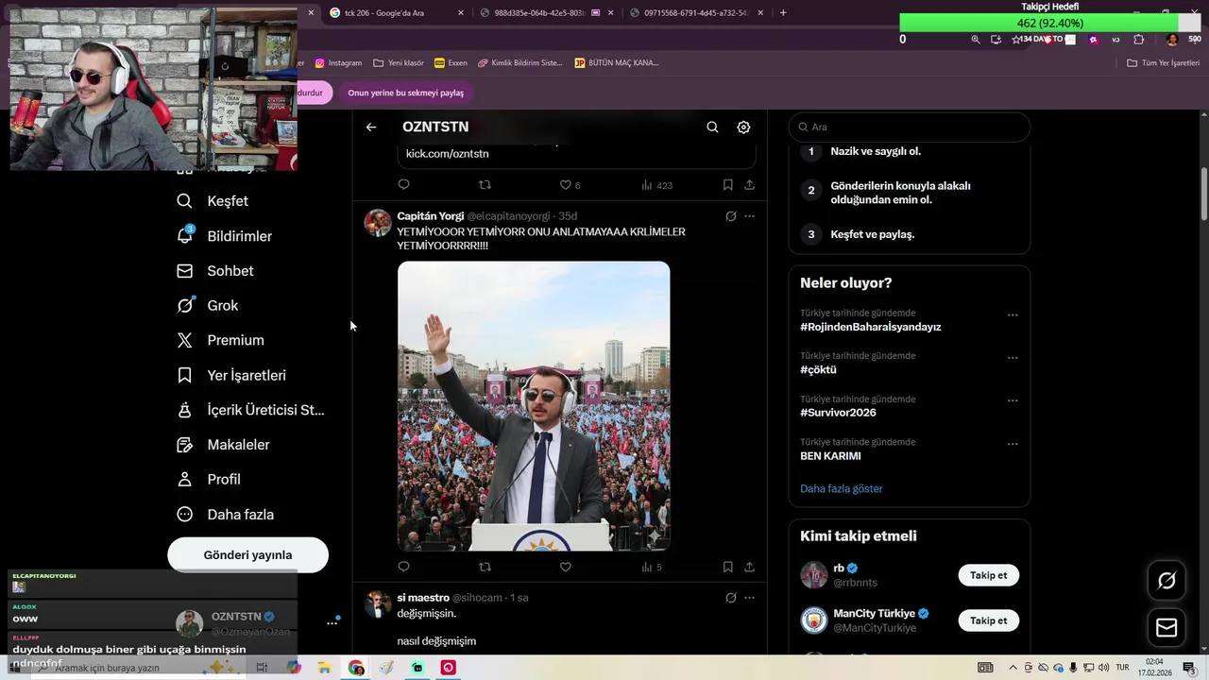Open Windows notification center
This screenshot has height=680, width=1209.
(1189, 668)
